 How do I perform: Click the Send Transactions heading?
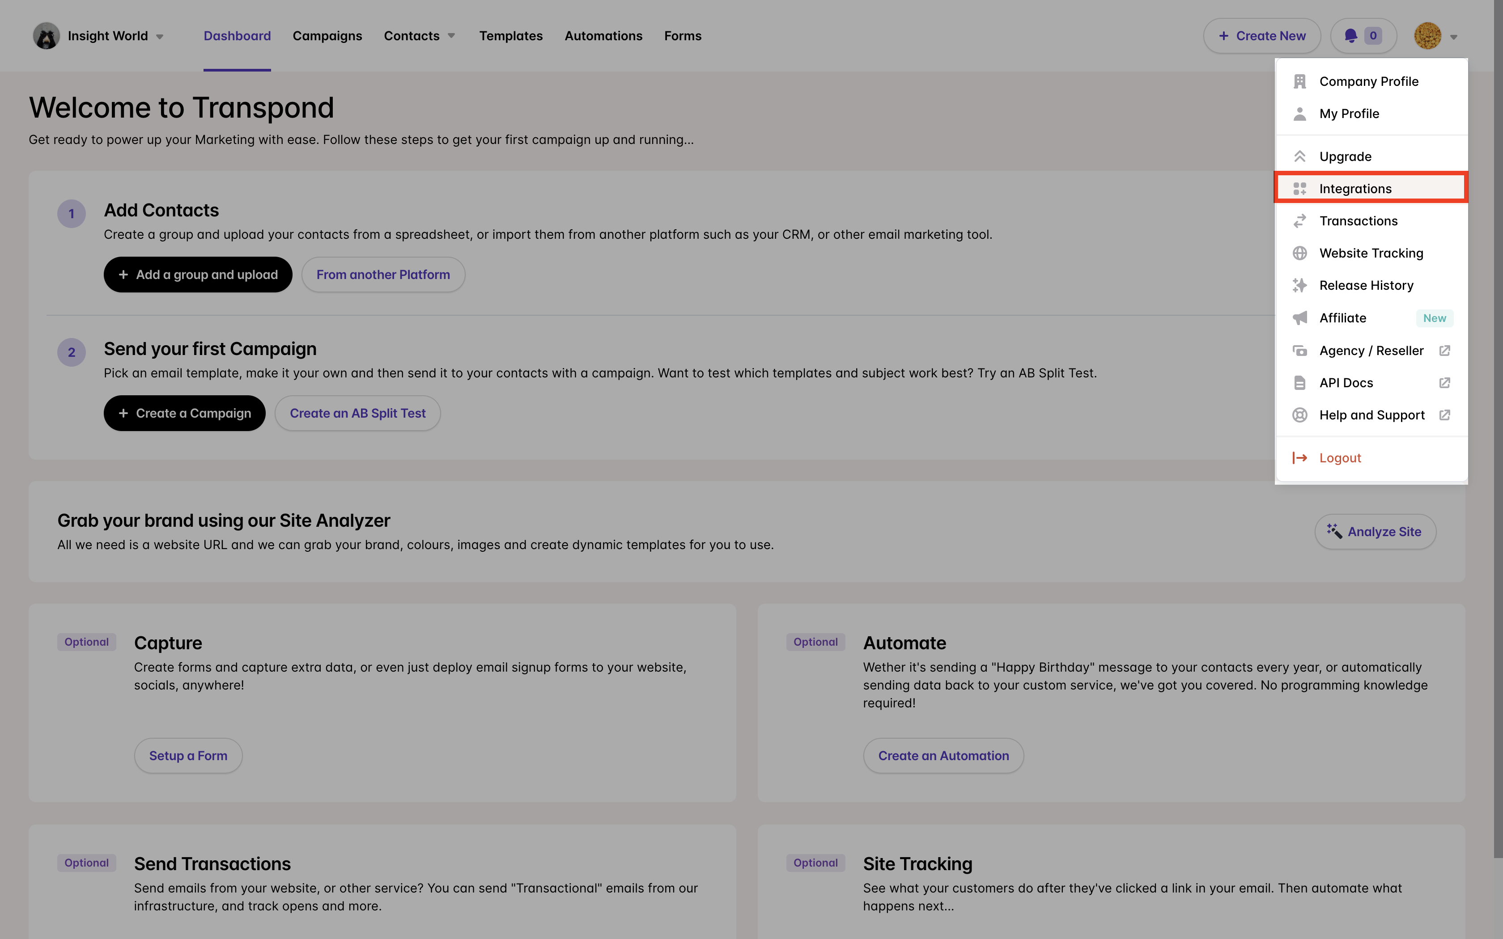click(212, 864)
